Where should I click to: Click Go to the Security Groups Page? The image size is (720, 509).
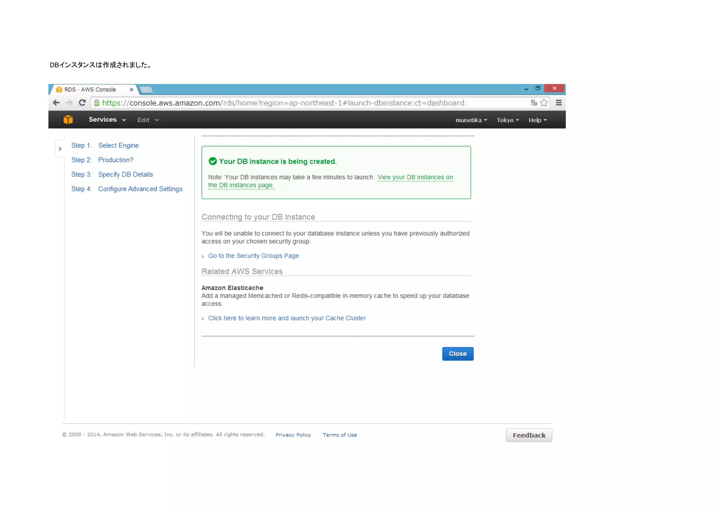click(253, 256)
